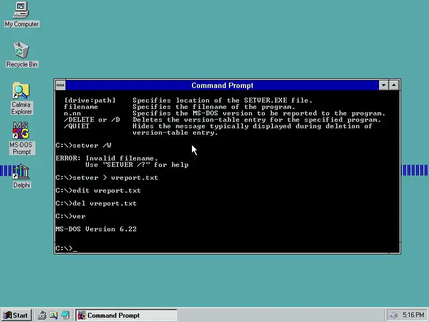Maximize the Command Prompt with the up arrow
429x322 pixels.
(394, 85)
